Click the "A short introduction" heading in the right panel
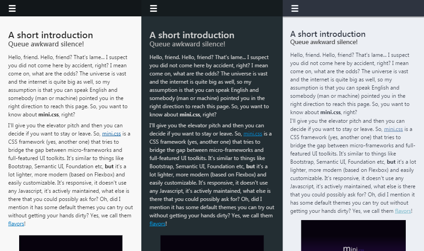Viewport: 424px width, 251px height. click(x=328, y=34)
